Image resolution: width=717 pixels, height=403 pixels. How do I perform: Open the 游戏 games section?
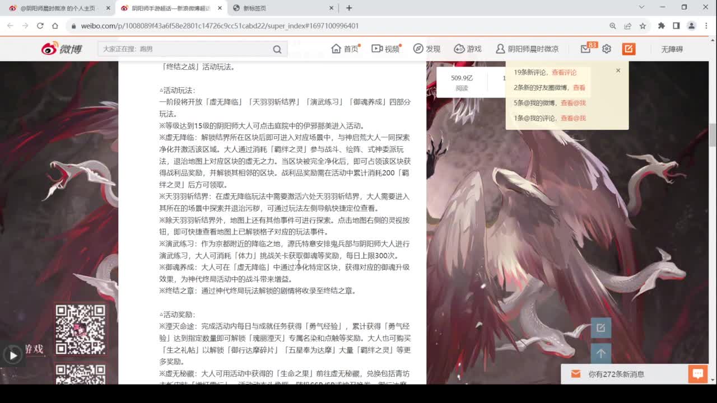tap(468, 49)
